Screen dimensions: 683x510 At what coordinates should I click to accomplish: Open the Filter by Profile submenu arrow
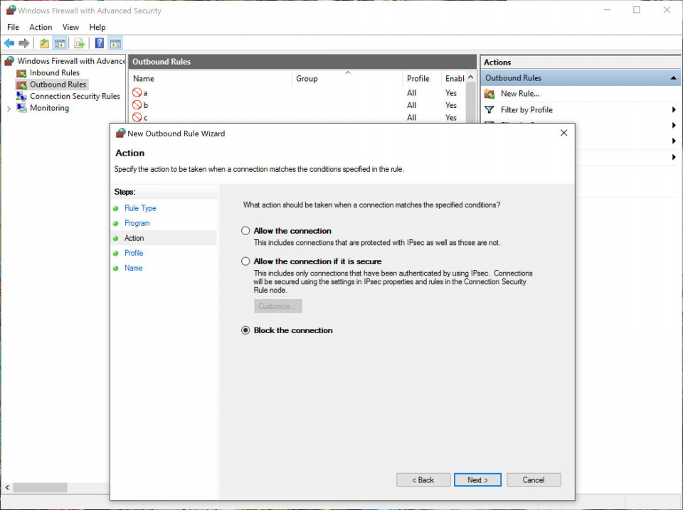[674, 109]
